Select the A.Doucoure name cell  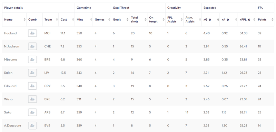(12, 125)
